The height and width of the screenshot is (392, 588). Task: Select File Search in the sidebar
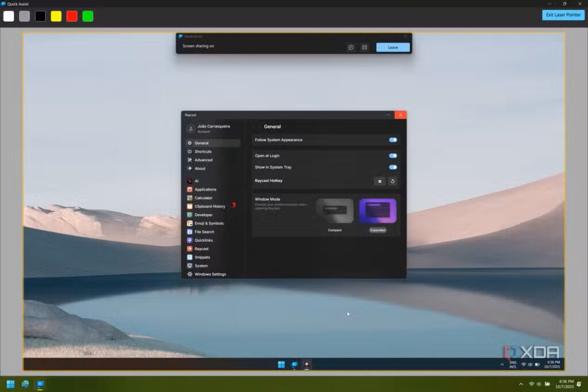(x=204, y=232)
